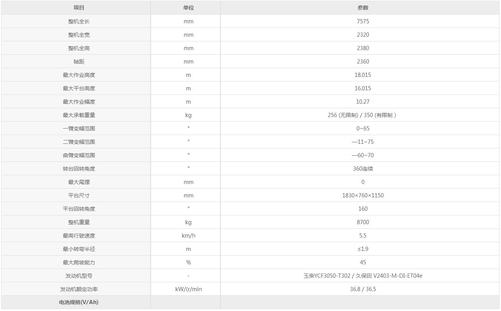The height and width of the screenshot is (311, 501).
Task: Click the 单位 column header
Action: click(x=188, y=8)
